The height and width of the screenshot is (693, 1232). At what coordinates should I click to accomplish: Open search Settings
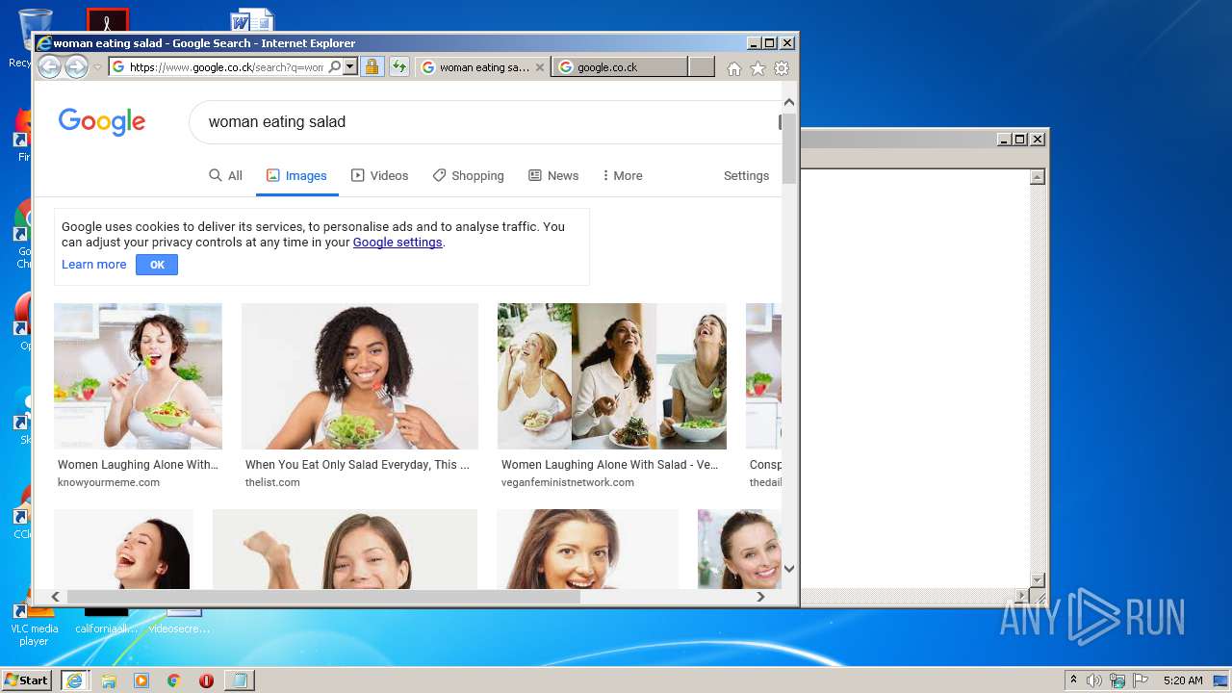point(746,175)
